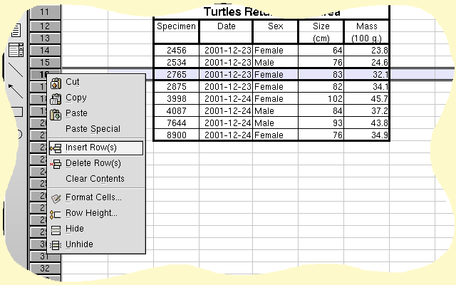
Task: Select row header 12
Action: click(x=45, y=26)
